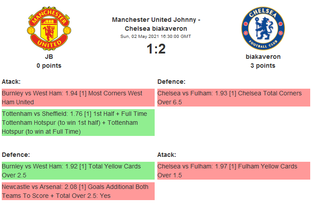
Task: Click the 1:2 match score
Action: tap(156, 49)
